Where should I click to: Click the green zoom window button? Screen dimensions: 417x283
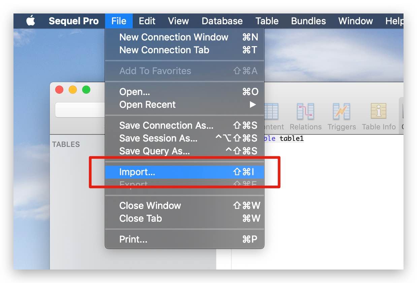(86, 90)
